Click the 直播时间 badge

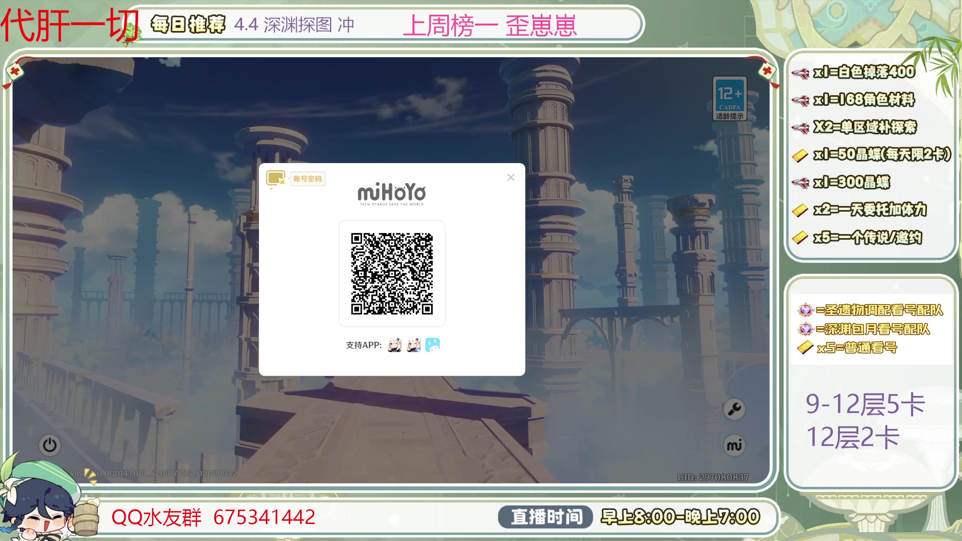[546, 517]
